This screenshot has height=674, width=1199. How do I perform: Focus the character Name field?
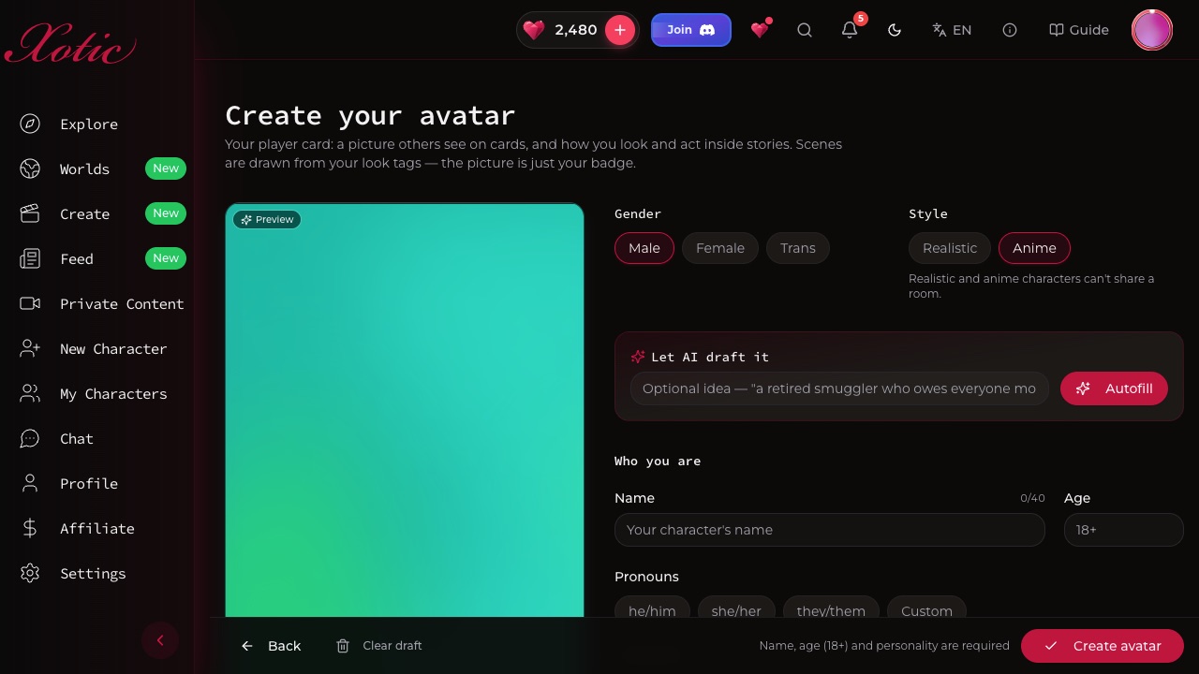[830, 530]
